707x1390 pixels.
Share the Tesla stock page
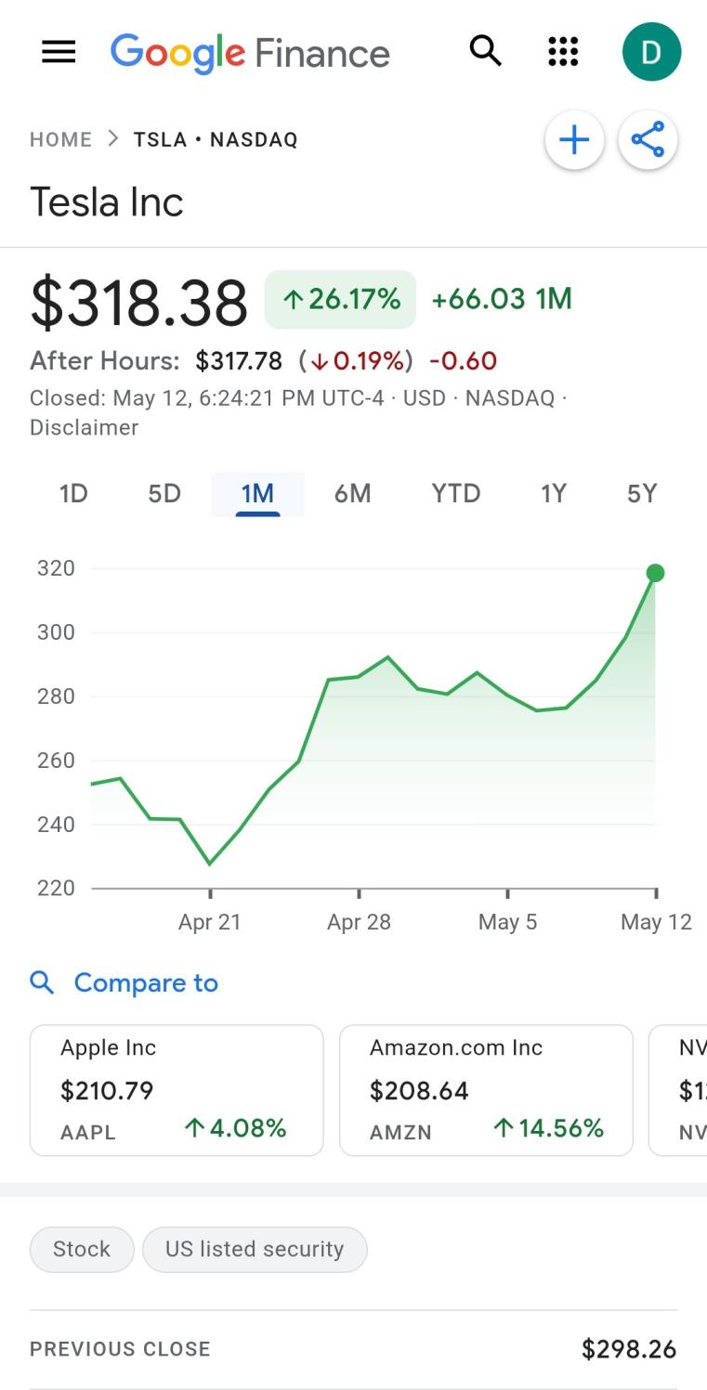tap(648, 140)
